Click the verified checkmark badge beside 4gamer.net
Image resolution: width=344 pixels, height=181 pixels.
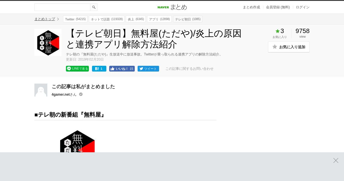point(81,94)
